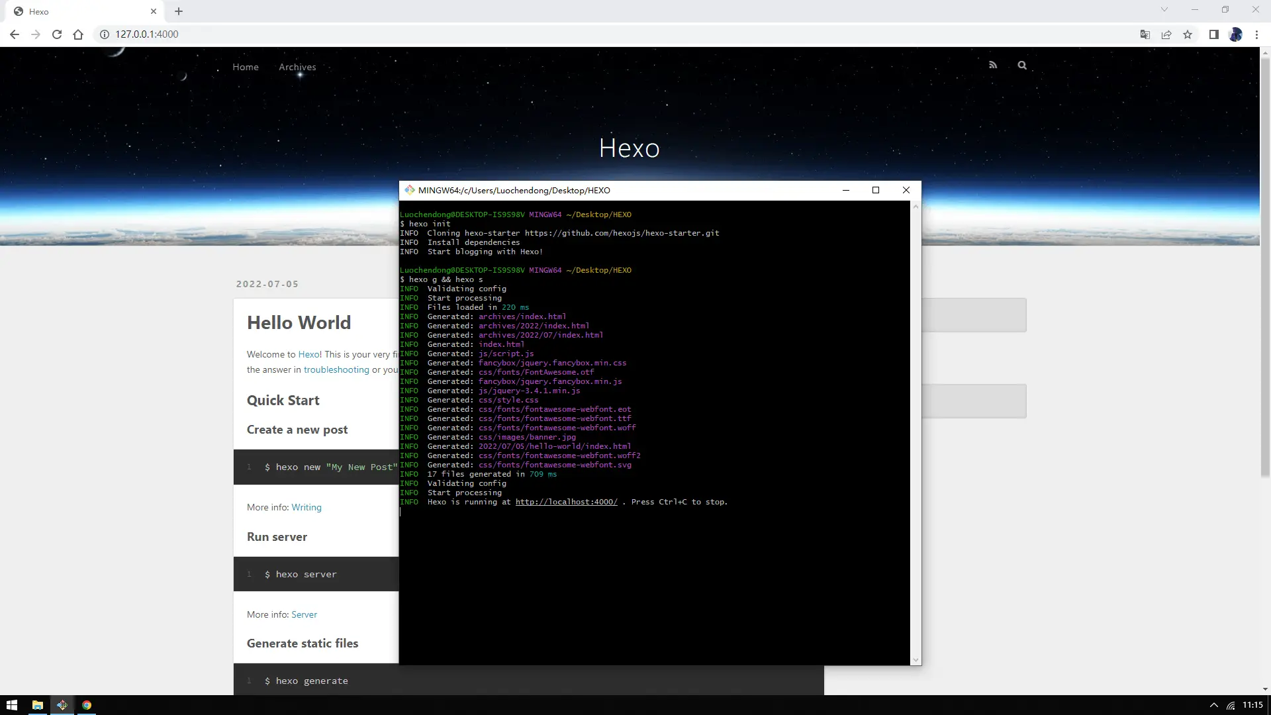Click the Quick Start heading
Viewport: 1271px width, 715px height.
pyautogui.click(x=283, y=401)
